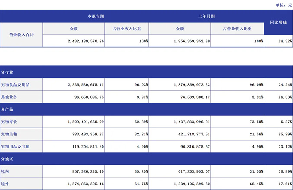Click the 上年同期 column header
The width and height of the screenshot is (293, 190).
click(x=206, y=16)
